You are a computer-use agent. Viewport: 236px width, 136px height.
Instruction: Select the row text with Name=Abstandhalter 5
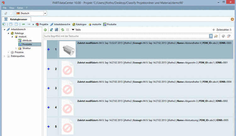[x=154, y=82]
